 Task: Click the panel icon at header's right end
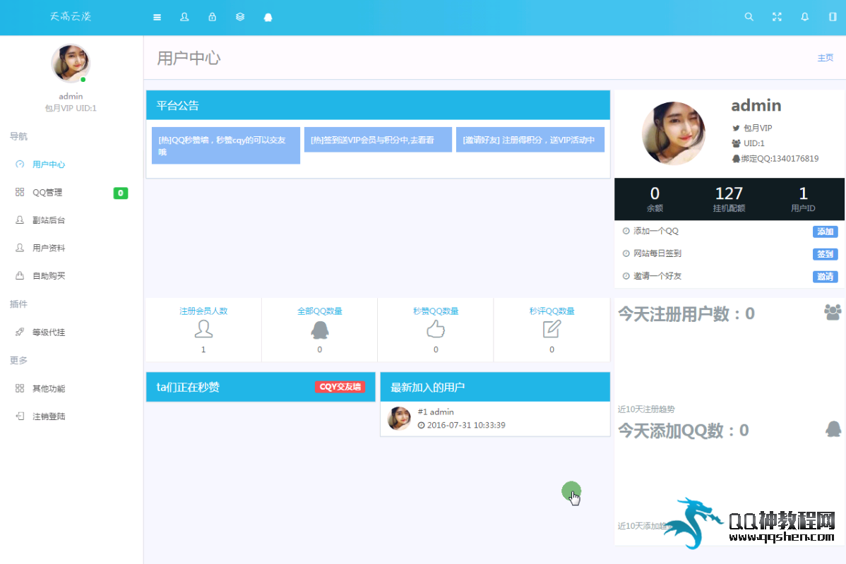pos(833,17)
